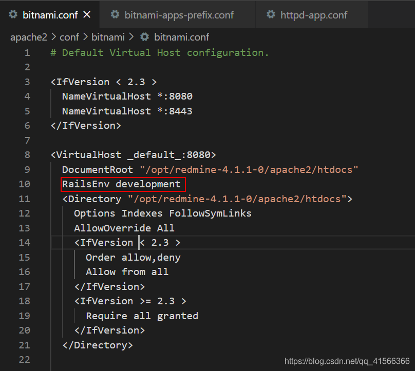Image resolution: width=415 pixels, height=371 pixels.
Task: Click line number 1 in gutter
Action: pos(27,53)
